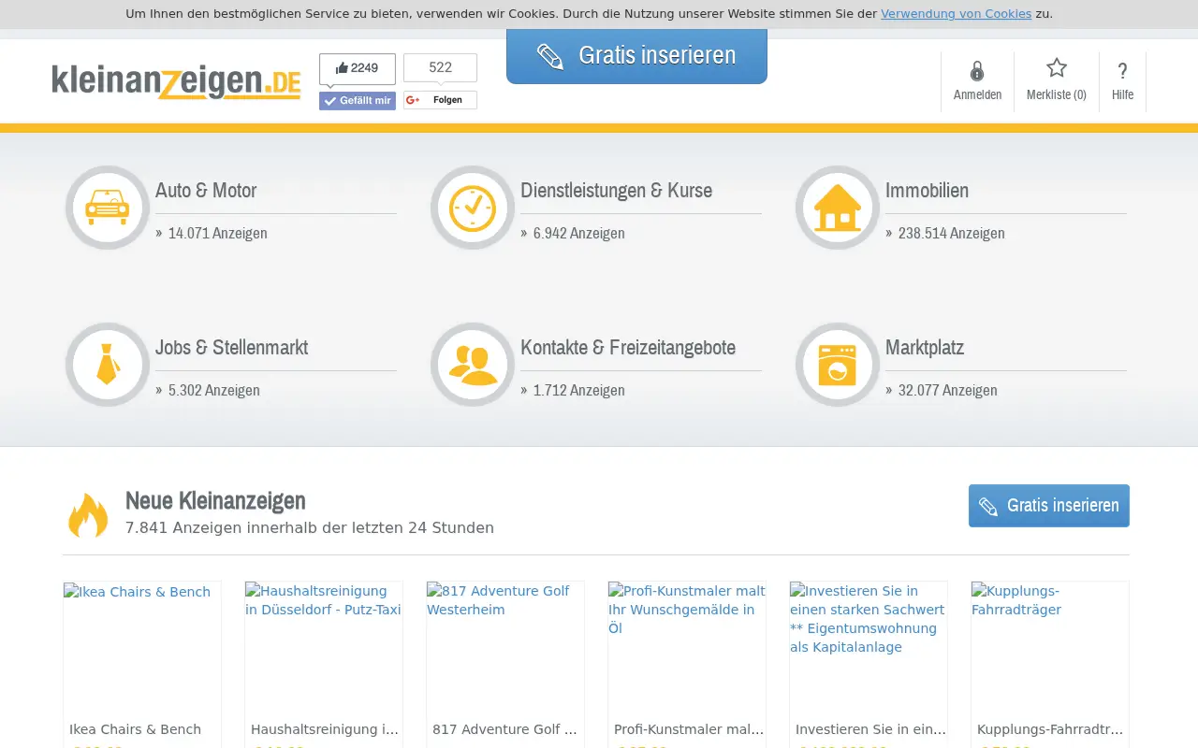Open the 'Verwendung von Cookies' link
Screen dimensions: 1198x748
[x=956, y=14]
